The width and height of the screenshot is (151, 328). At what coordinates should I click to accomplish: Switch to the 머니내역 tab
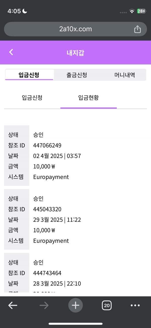(125, 75)
